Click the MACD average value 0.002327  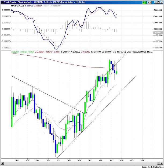(x=38, y=6)
